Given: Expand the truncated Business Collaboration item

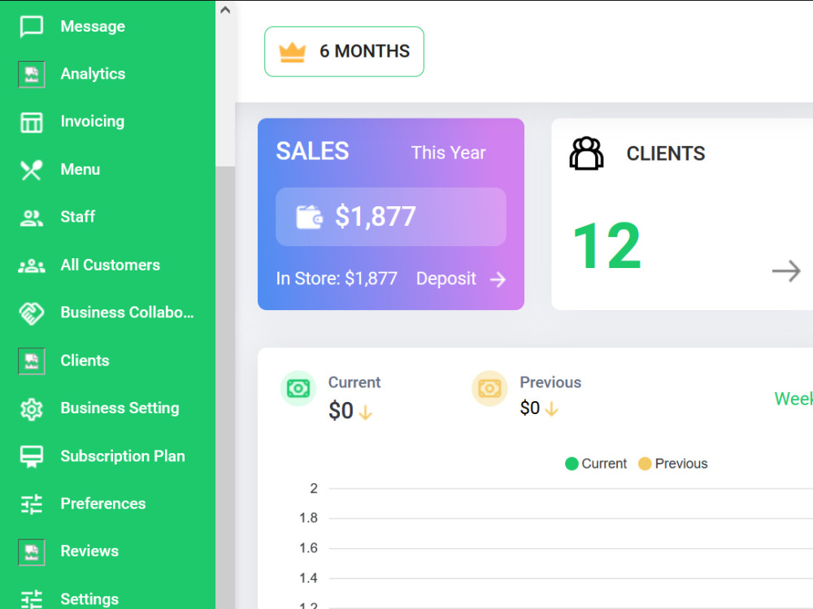Looking at the screenshot, I should (126, 313).
